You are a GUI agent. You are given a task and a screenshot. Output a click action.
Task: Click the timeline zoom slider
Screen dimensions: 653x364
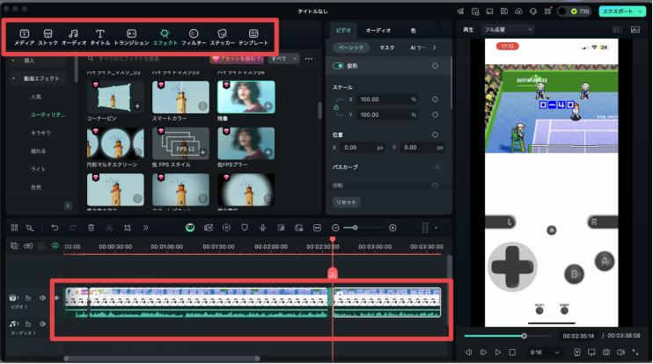352,228
